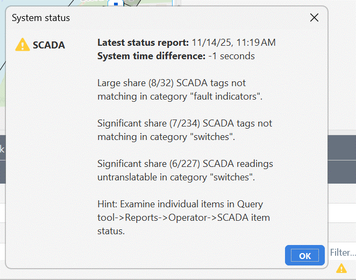Click the System time difference label
Image resolution: width=356 pixels, height=280 pixels.
click(x=151, y=56)
